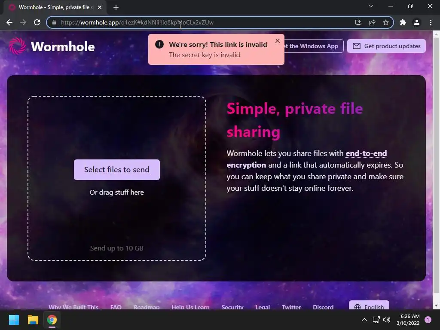Open the Security footer link
The width and height of the screenshot is (440, 330).
click(x=232, y=307)
